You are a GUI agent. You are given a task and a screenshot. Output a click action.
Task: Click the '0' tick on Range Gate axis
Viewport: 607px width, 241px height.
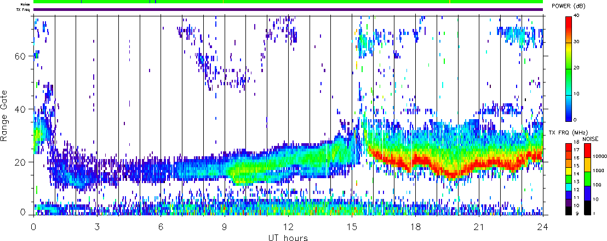(22, 212)
